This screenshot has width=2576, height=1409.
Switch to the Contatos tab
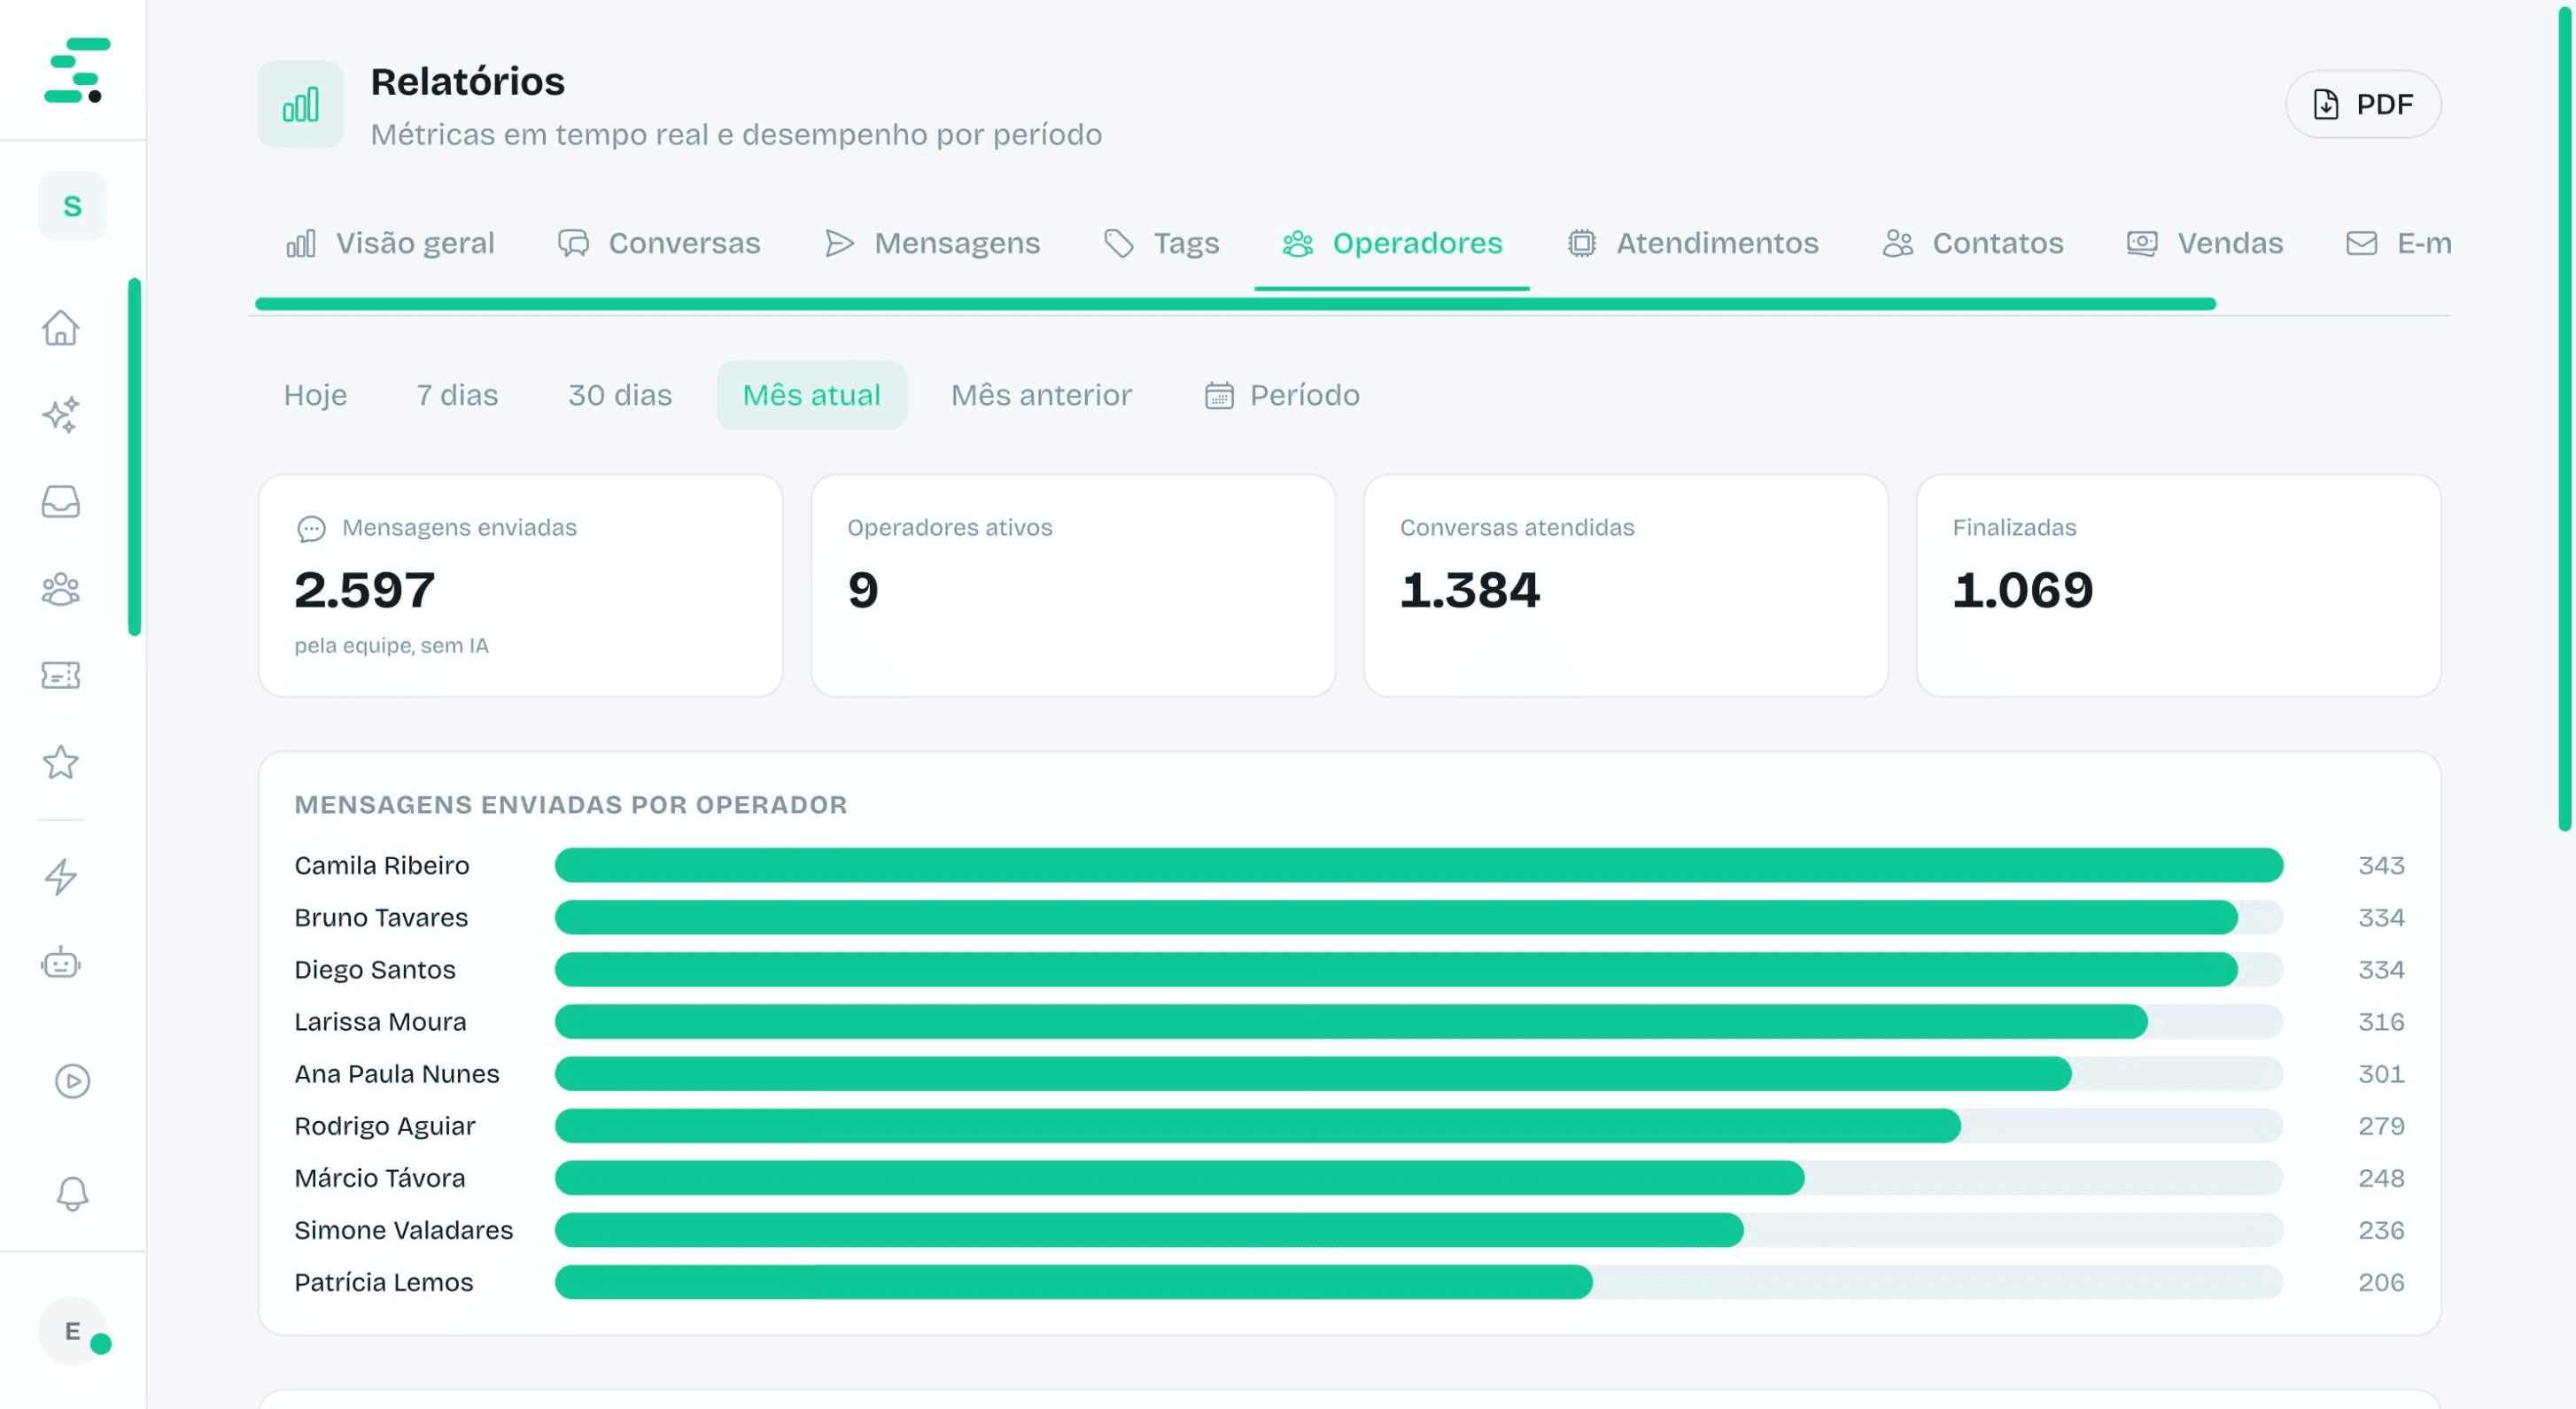click(x=1972, y=243)
